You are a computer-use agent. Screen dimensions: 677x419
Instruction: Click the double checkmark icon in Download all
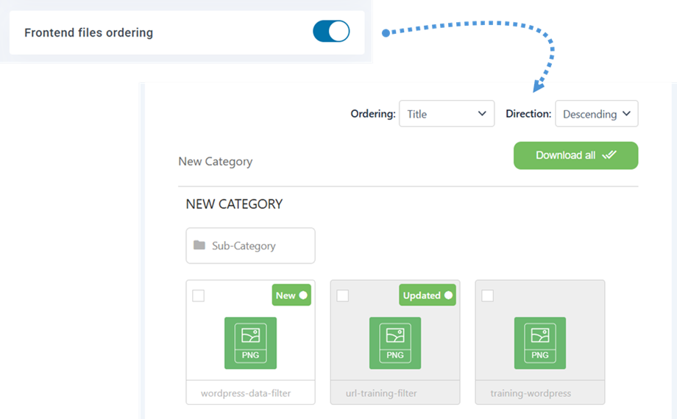coord(609,155)
